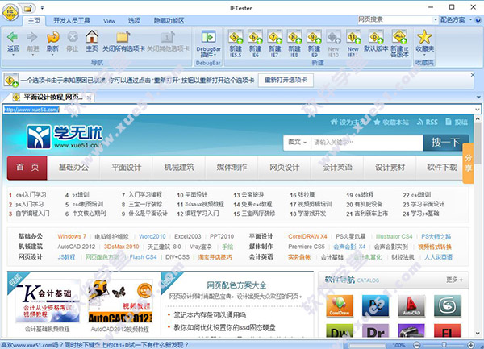Open 开发人员工具 ribbon tab

pos(72,21)
